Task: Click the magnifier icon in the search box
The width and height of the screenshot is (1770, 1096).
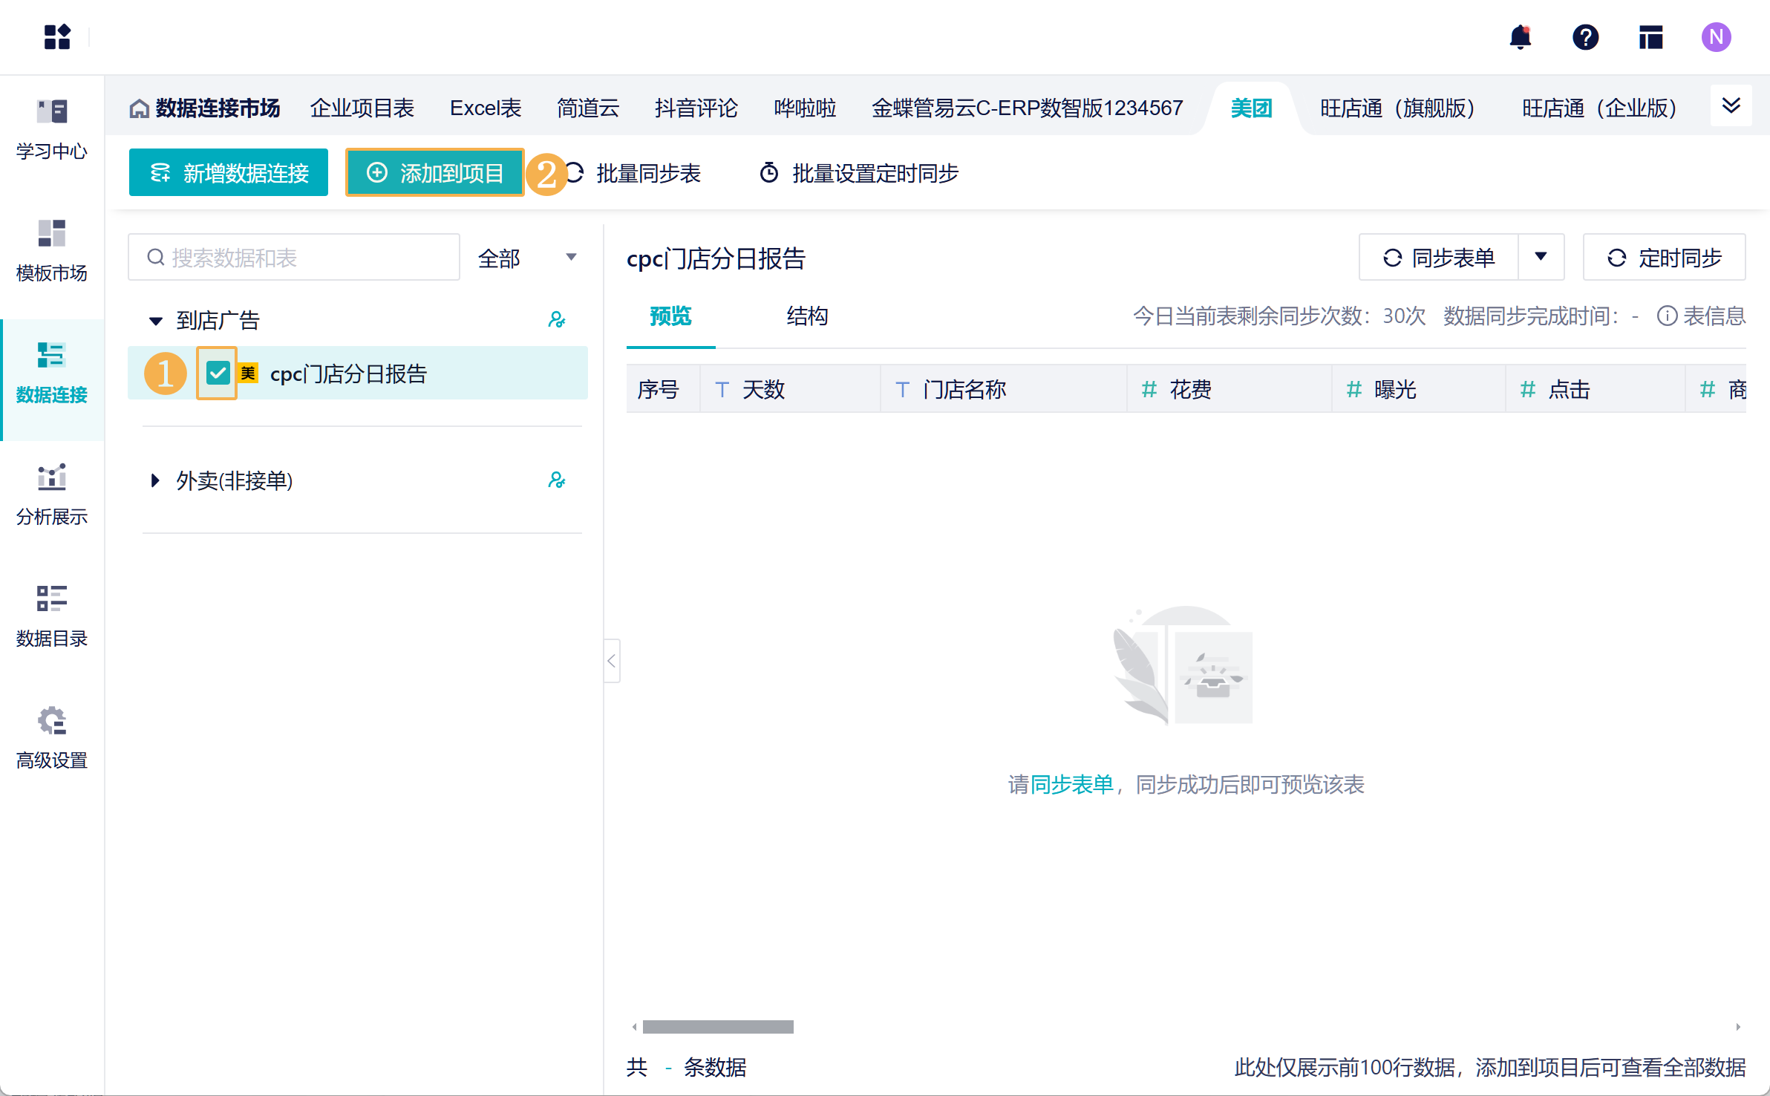Action: pyautogui.click(x=155, y=257)
